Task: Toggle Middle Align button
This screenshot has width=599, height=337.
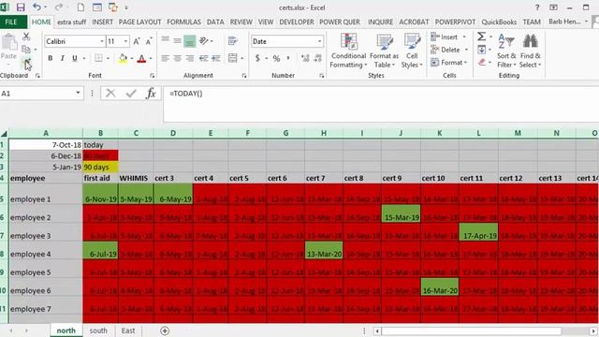Action: pyautogui.click(x=177, y=41)
